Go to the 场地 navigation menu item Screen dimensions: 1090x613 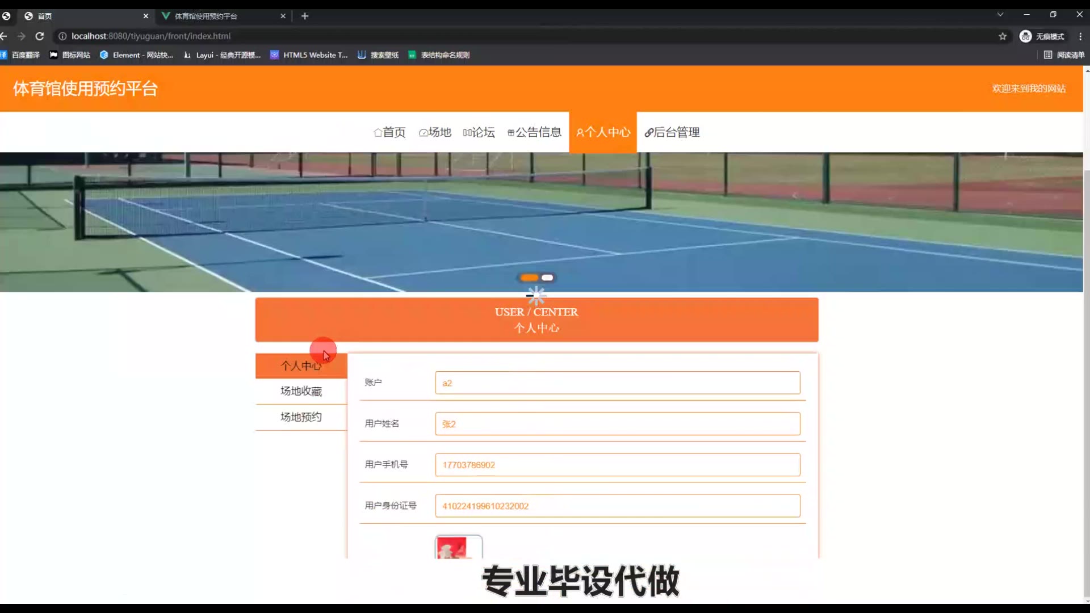pos(435,132)
